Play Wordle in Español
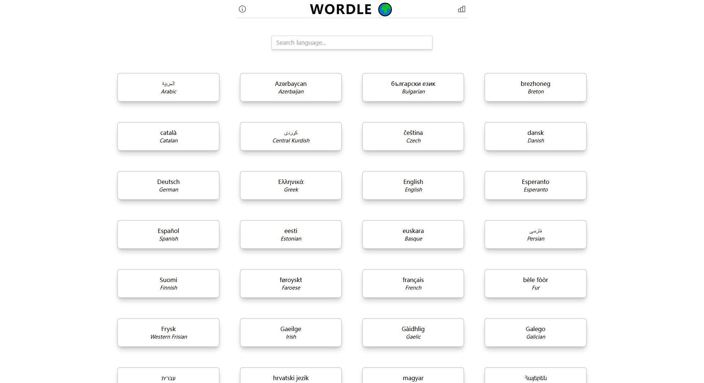The width and height of the screenshot is (704, 383). [168, 234]
